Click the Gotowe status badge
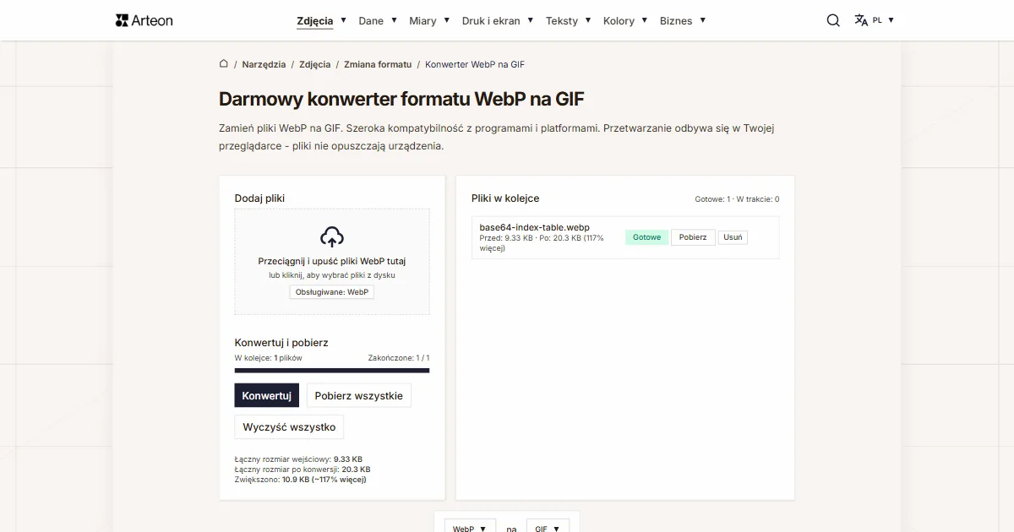The height and width of the screenshot is (532, 1014). point(647,237)
